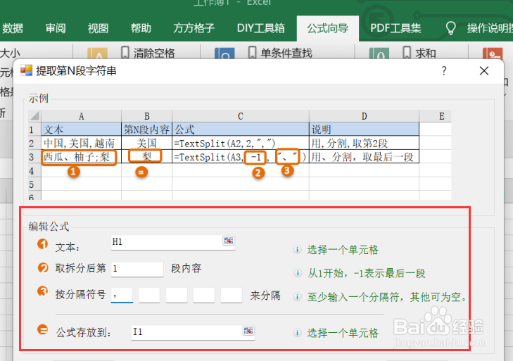
Task: Open the 数据 ribbon tab
Action: coord(13,28)
